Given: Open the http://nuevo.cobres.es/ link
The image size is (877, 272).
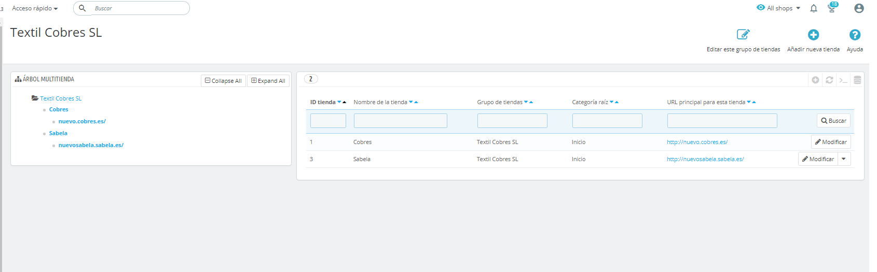Looking at the screenshot, I should (x=697, y=142).
